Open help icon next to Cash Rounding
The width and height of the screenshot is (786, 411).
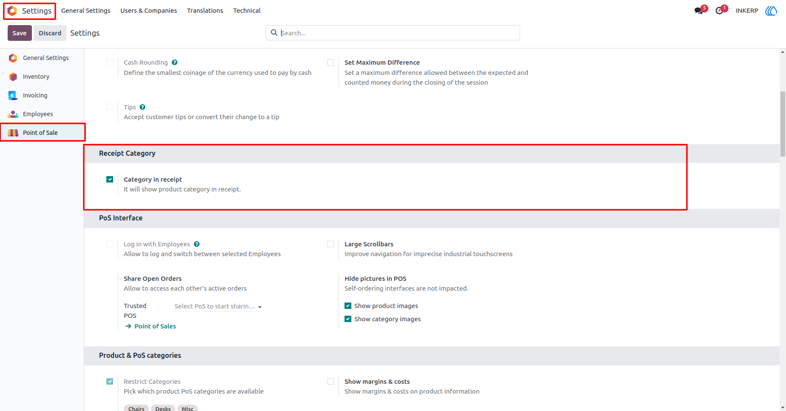click(x=174, y=63)
